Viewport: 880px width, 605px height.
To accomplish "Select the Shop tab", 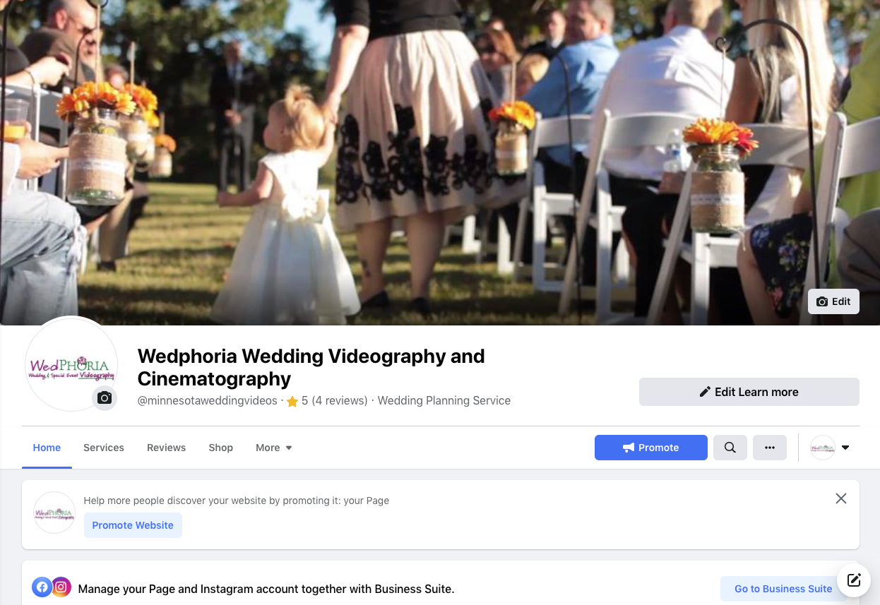I will point(221,448).
